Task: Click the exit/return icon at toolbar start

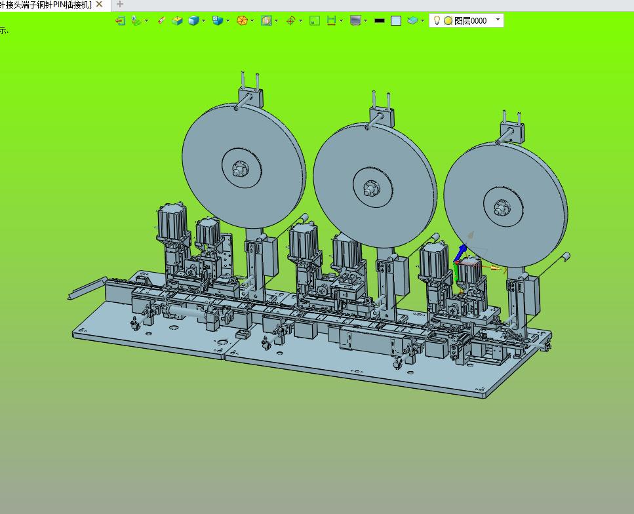Action: pyautogui.click(x=120, y=21)
